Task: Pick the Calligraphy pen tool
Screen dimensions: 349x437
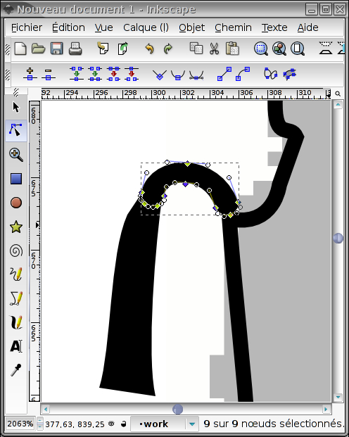Action: tap(16, 322)
